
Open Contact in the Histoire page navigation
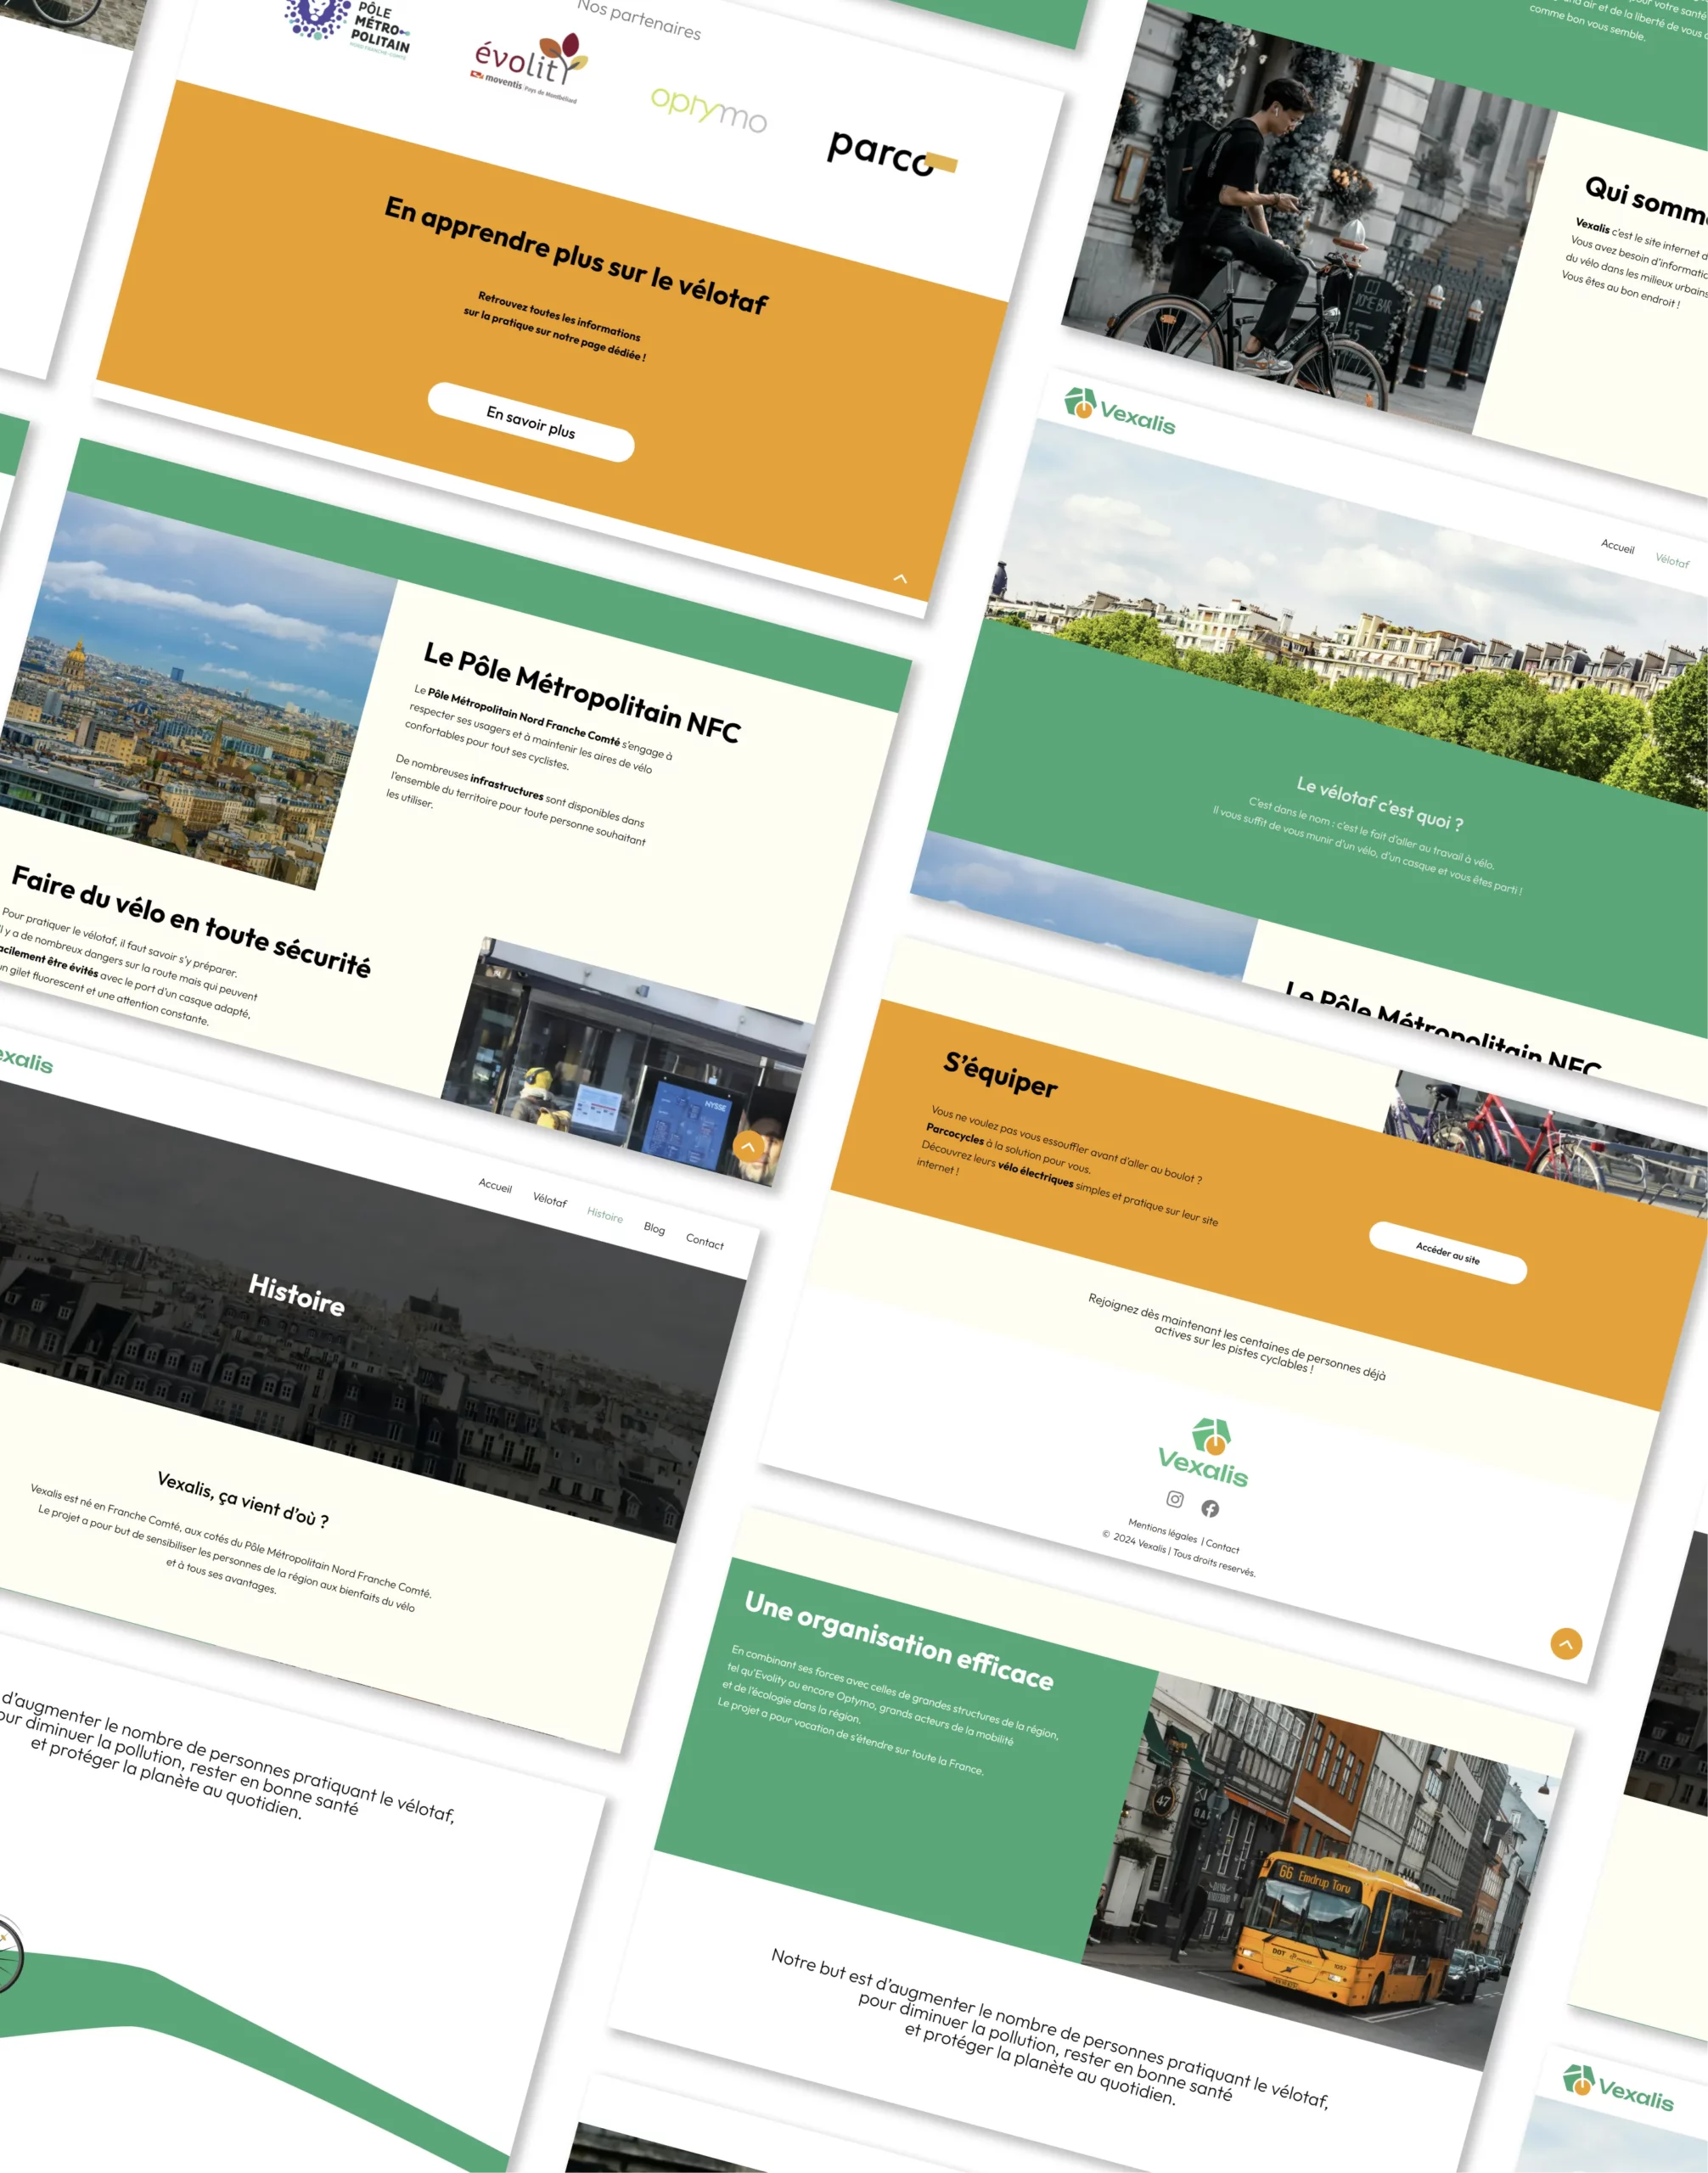(x=704, y=1242)
